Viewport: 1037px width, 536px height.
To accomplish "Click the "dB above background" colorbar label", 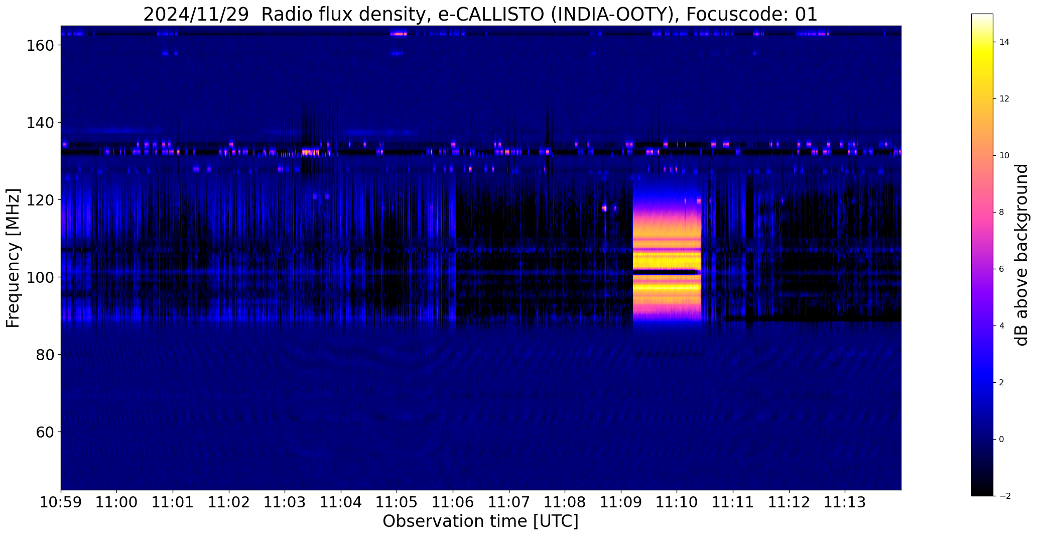I will [1022, 255].
